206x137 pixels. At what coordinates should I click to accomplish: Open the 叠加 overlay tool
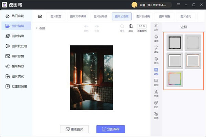click(x=156, y=82)
